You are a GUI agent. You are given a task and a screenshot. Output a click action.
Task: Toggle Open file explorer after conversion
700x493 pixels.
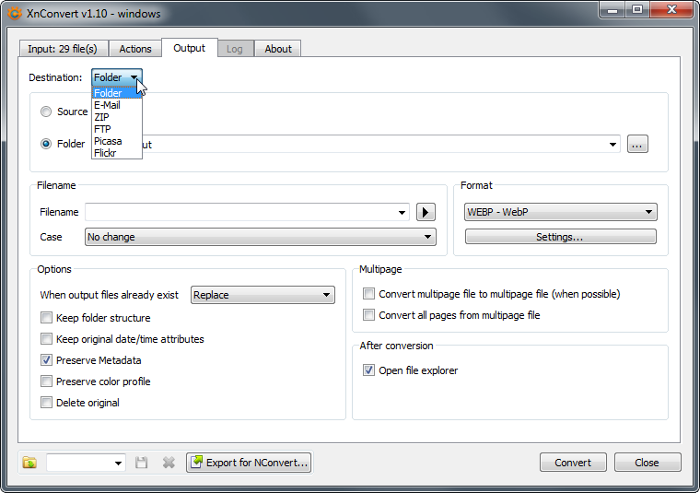369,370
